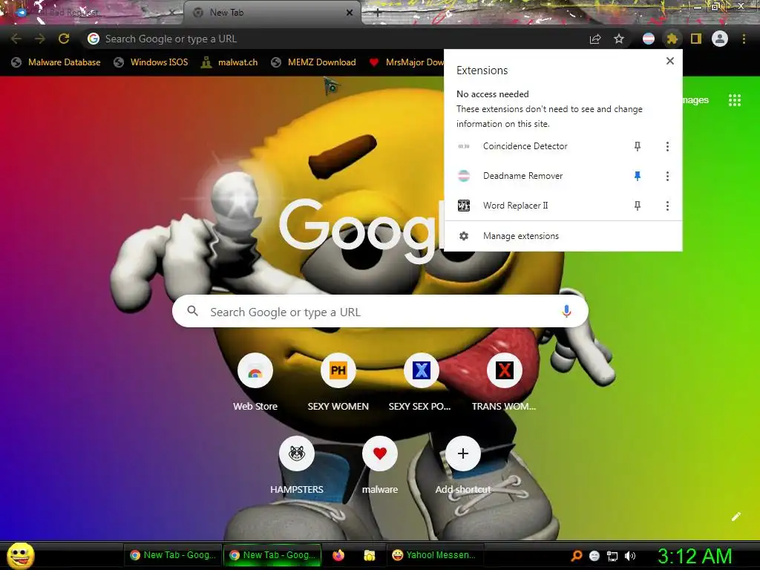
Task: Open the MrsMajor bookmark
Action: (x=406, y=62)
